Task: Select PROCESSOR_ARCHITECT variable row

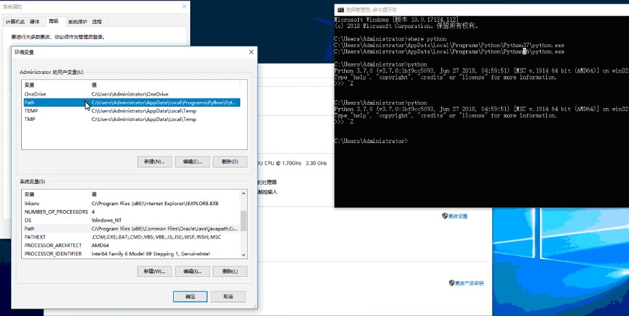Action: click(131, 246)
